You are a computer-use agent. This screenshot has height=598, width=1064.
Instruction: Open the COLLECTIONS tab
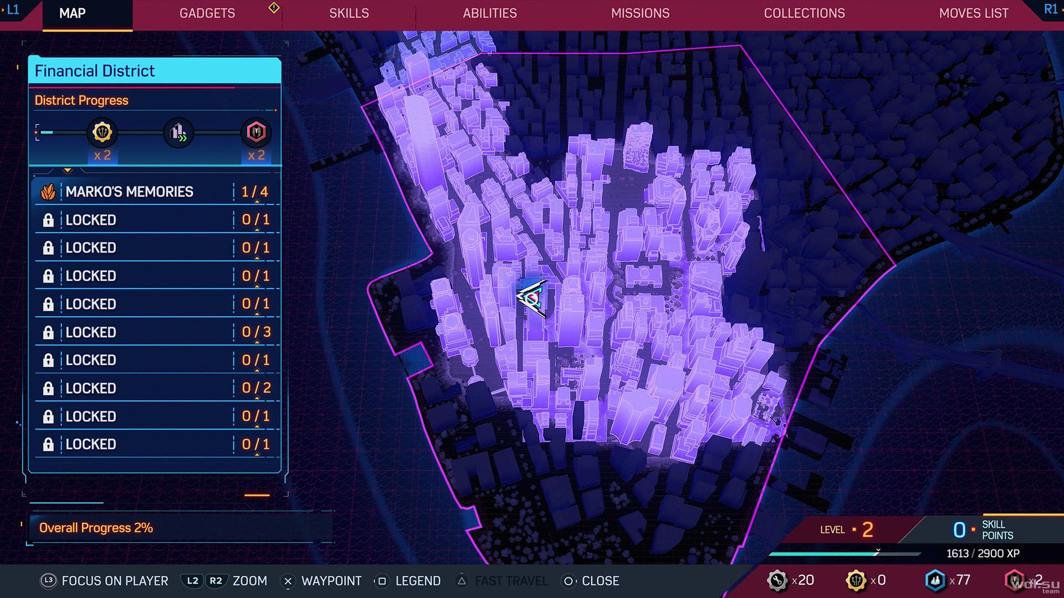804,13
